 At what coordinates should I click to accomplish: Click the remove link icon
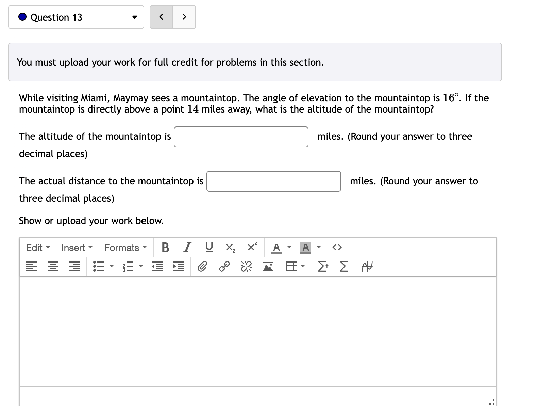click(x=246, y=267)
